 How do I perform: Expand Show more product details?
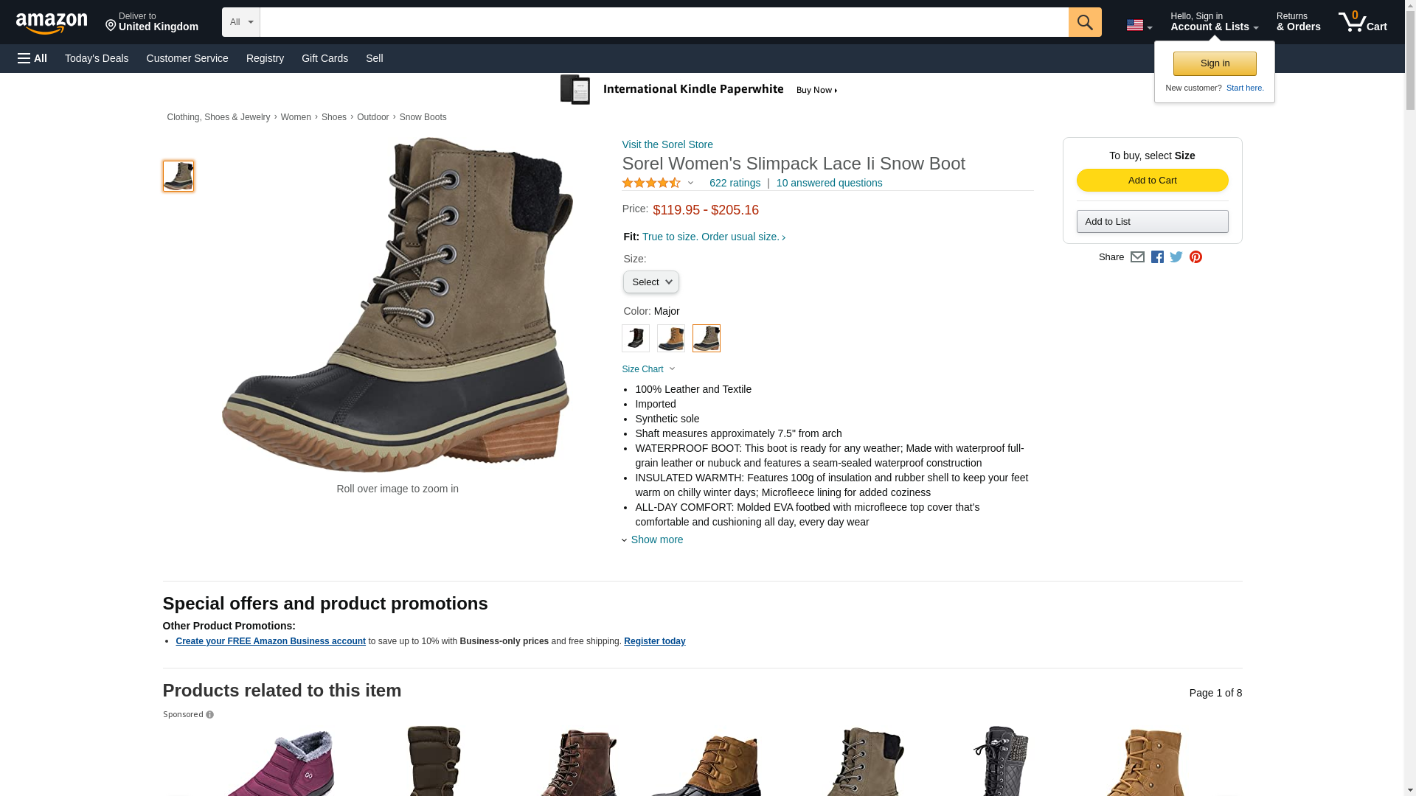pos(656,540)
